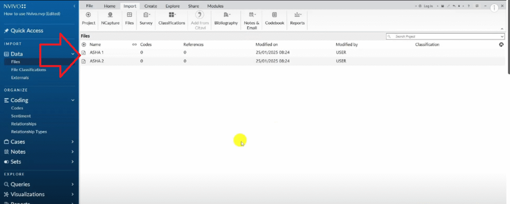Open Codes under Coding
The image size is (510, 204).
tap(17, 108)
